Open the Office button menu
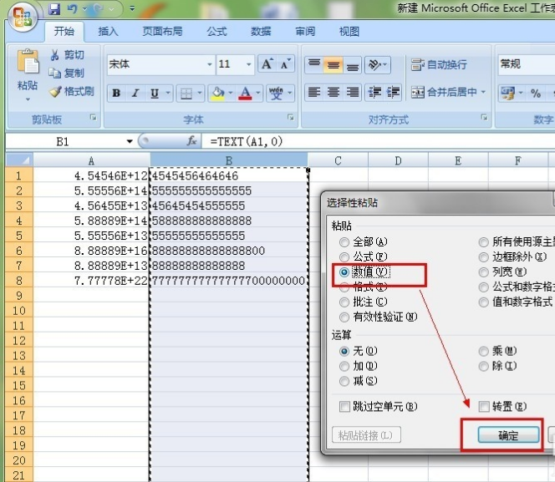 23,17
